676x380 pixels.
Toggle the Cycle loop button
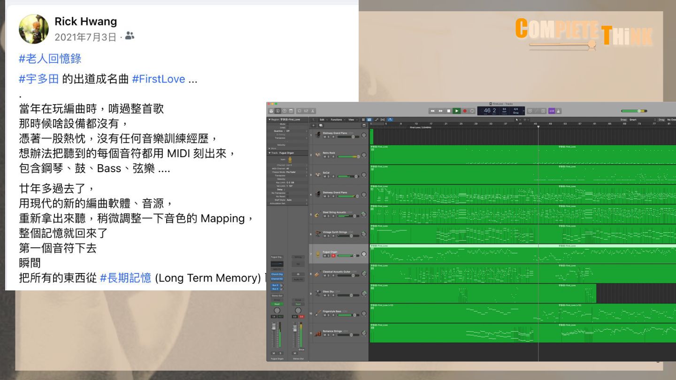[472, 111]
